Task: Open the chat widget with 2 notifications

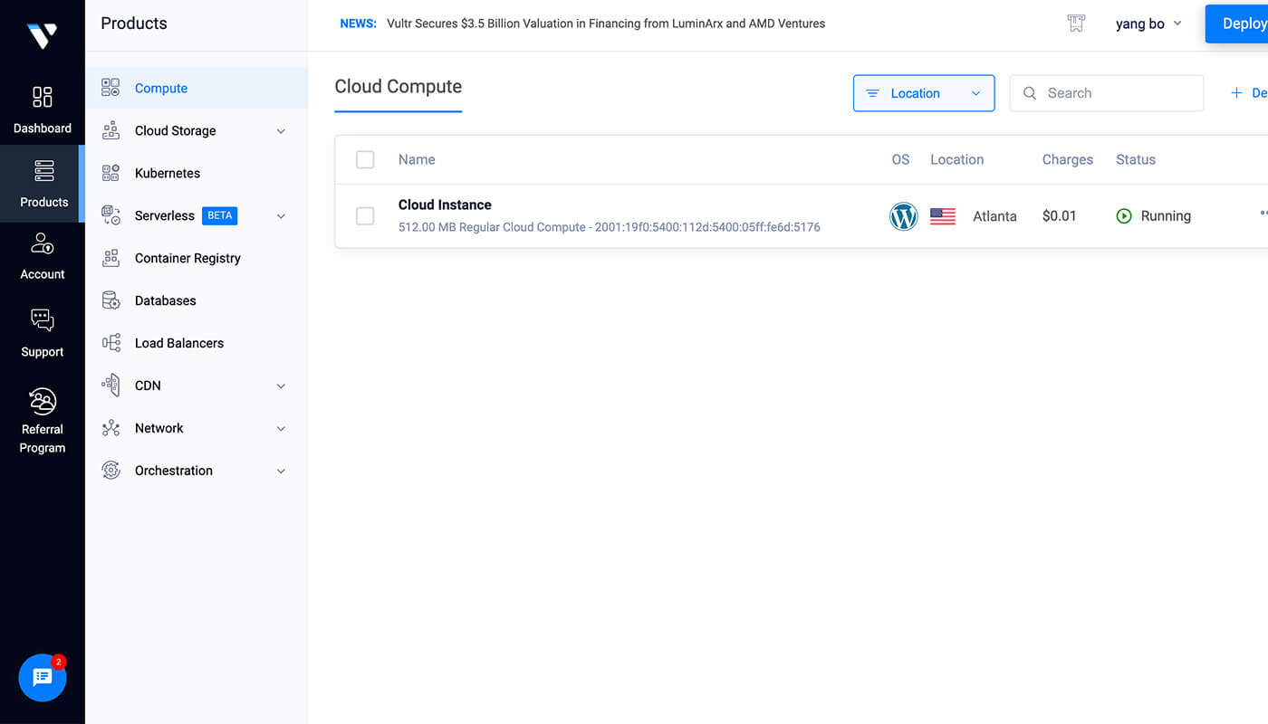Action: pos(43,678)
